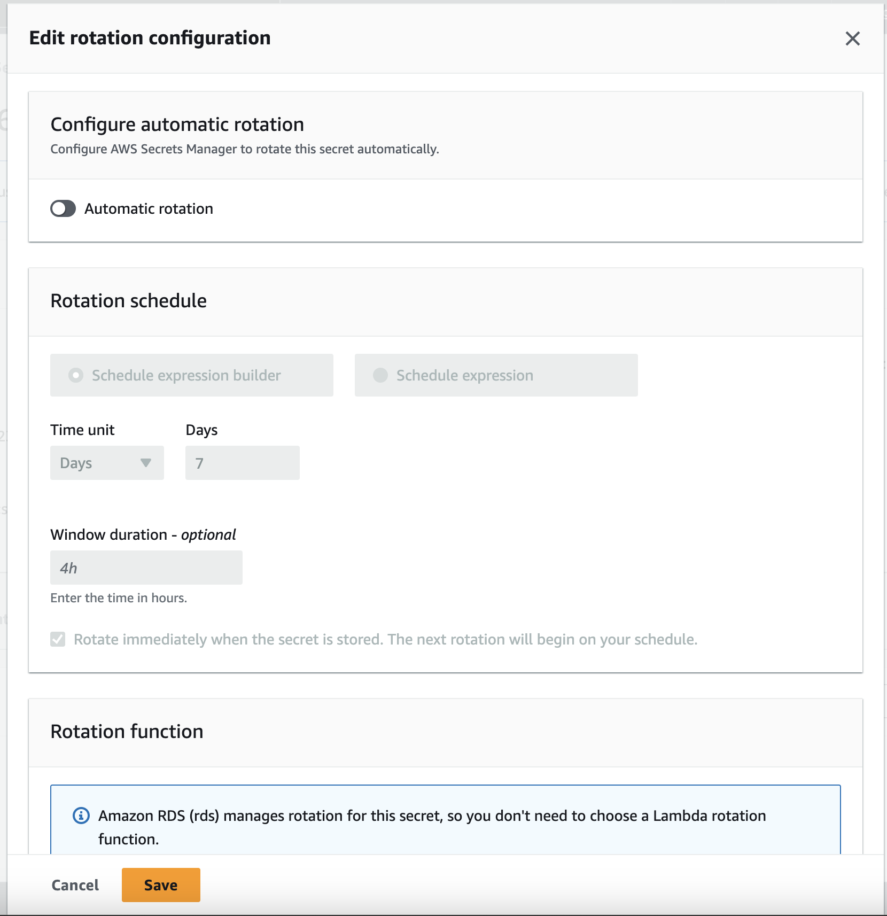Click the Automatic rotation label text

pyautogui.click(x=149, y=208)
